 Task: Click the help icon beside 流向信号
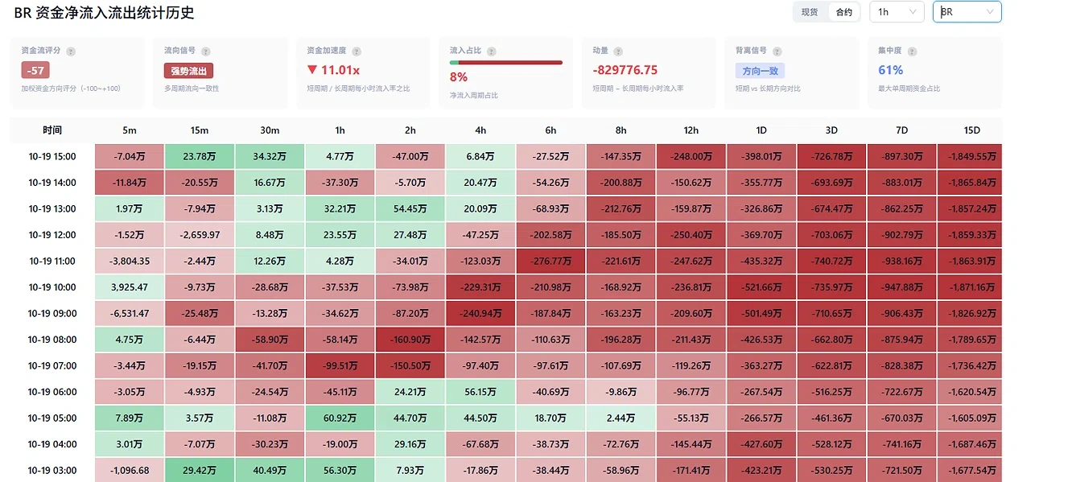pyautogui.click(x=206, y=51)
